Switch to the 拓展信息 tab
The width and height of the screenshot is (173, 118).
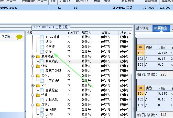click(x=161, y=28)
